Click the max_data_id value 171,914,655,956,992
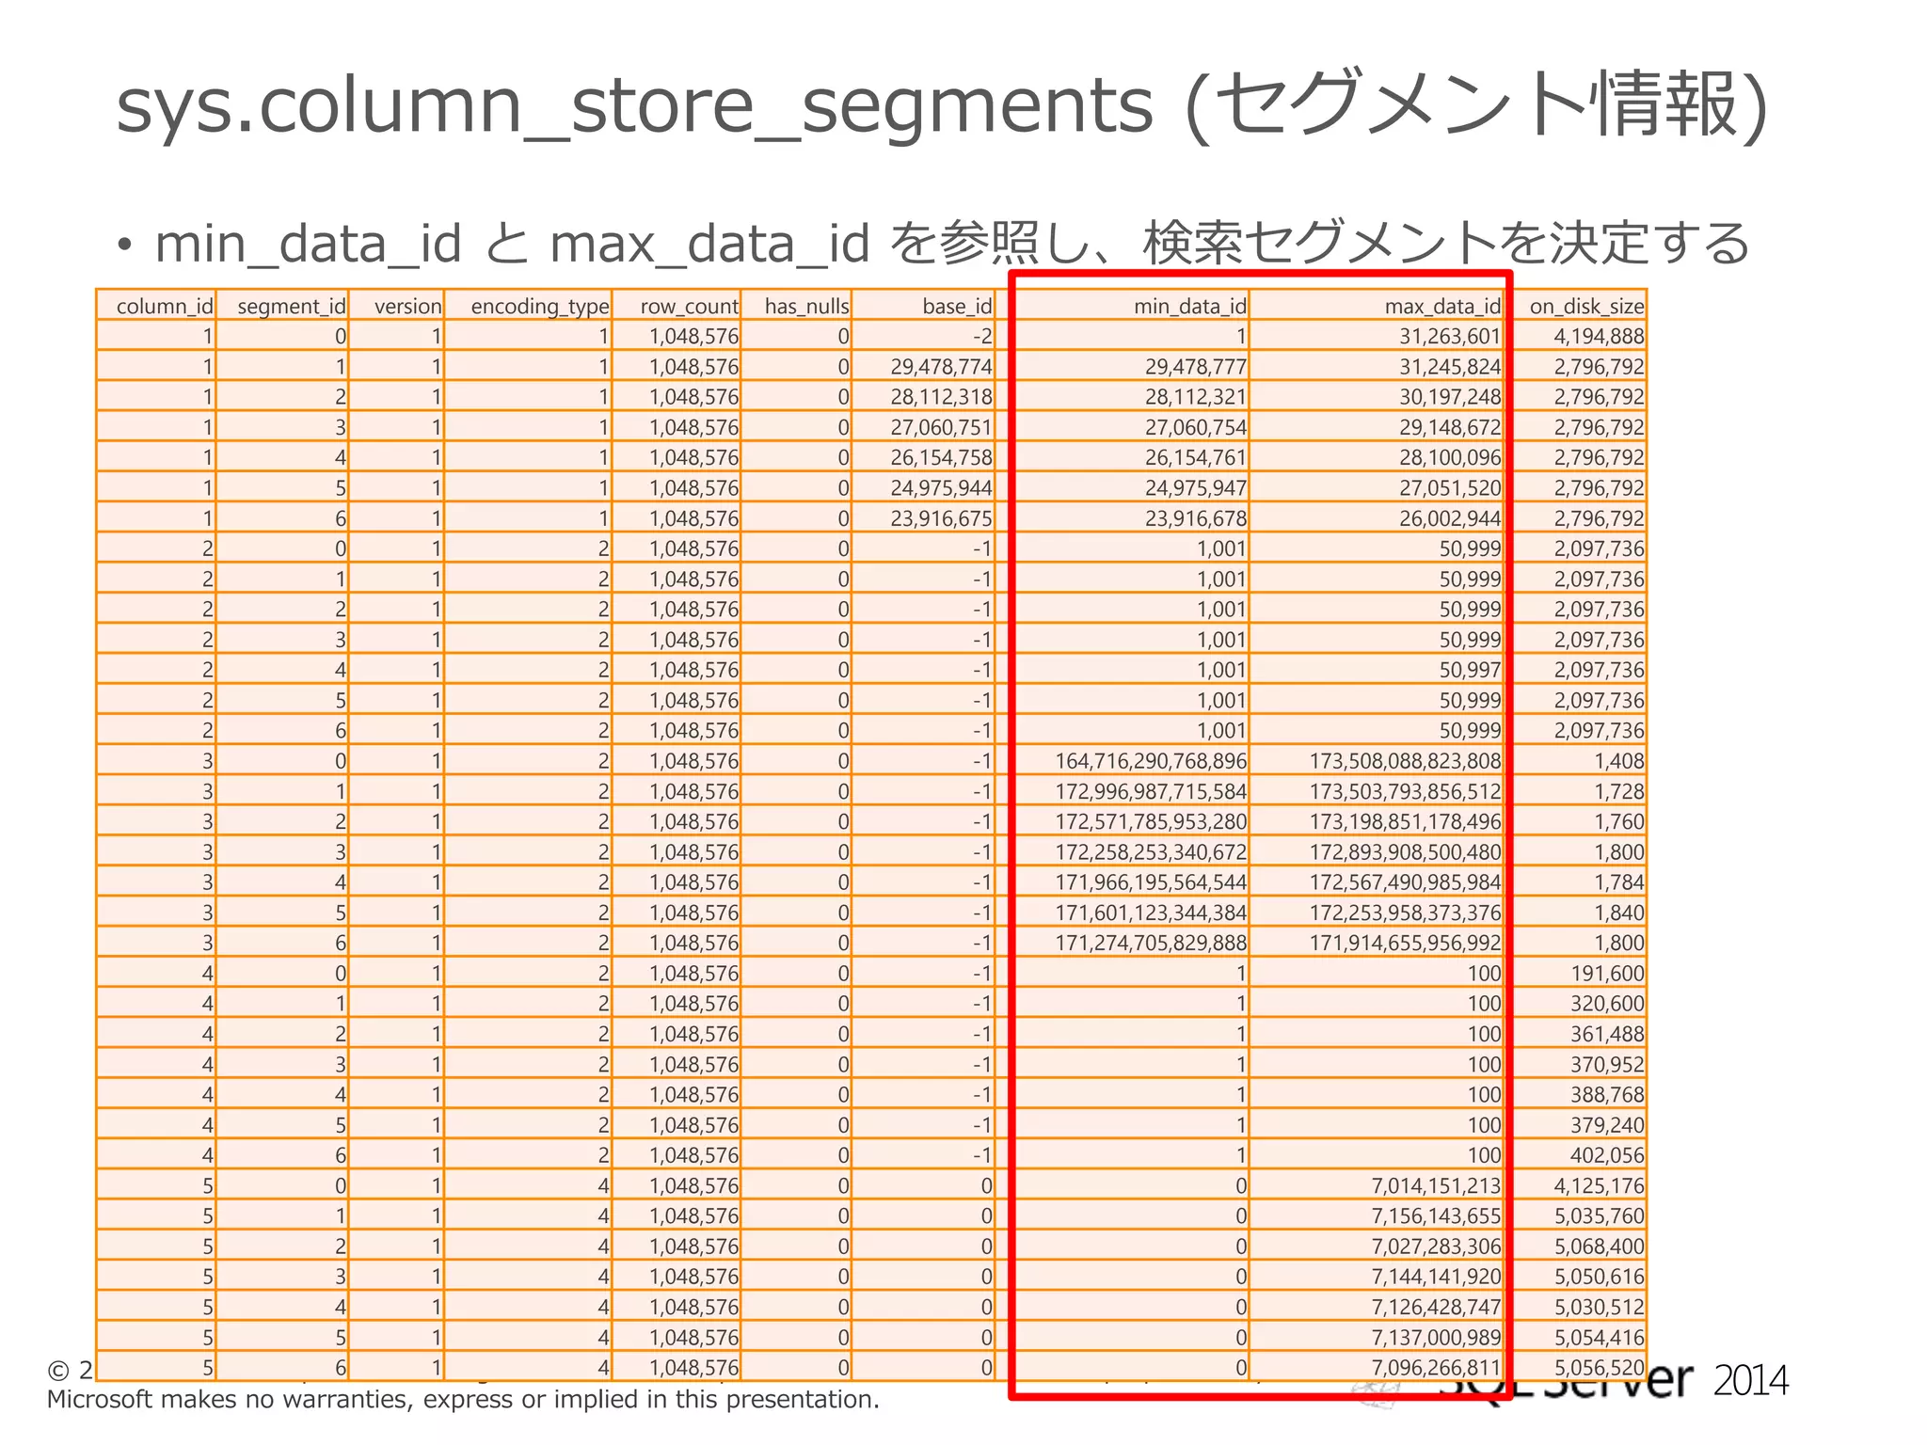1927x1445 pixels. click(x=1406, y=943)
